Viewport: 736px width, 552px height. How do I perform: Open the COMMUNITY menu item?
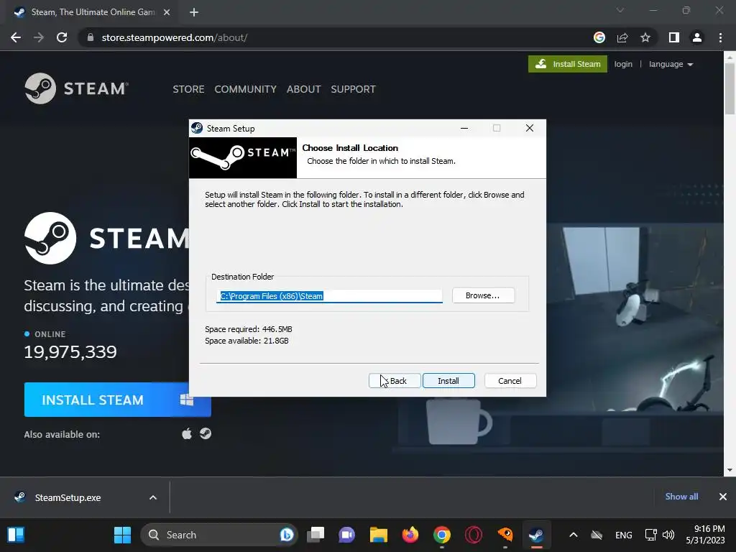[x=246, y=89]
